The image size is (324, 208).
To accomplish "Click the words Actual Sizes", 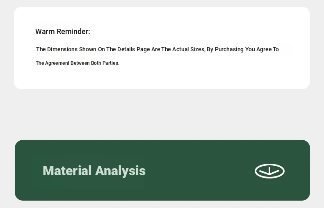I will (188, 49).
